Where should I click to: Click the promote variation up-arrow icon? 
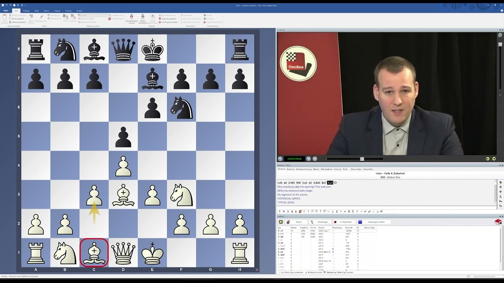(280, 211)
